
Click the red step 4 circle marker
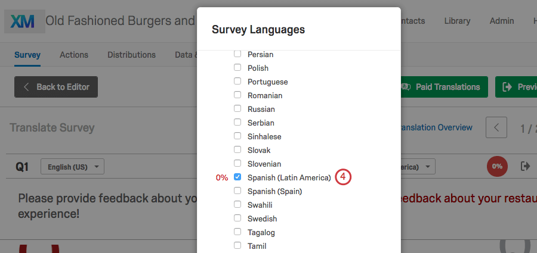(343, 177)
